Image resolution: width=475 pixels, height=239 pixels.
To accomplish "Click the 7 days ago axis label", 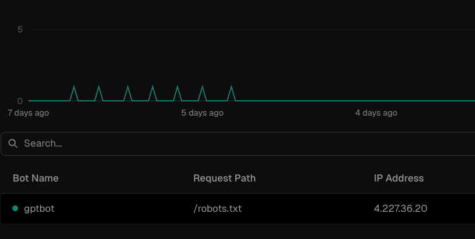I will point(28,113).
